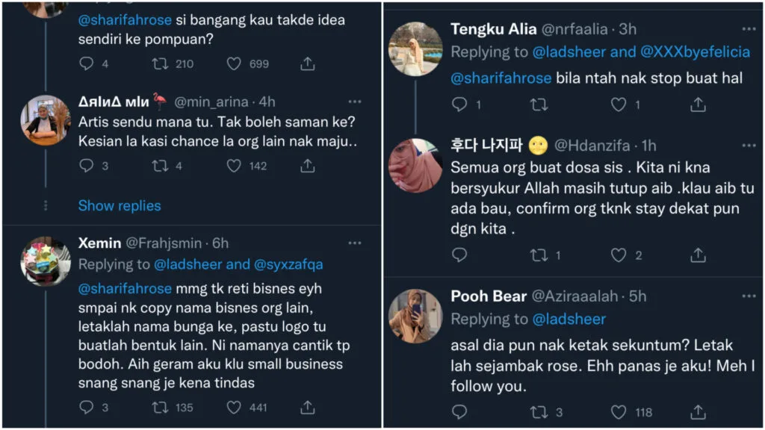The height and width of the screenshot is (430, 765).
Task: Reply to min_arina's tweet
Action: [x=87, y=166]
